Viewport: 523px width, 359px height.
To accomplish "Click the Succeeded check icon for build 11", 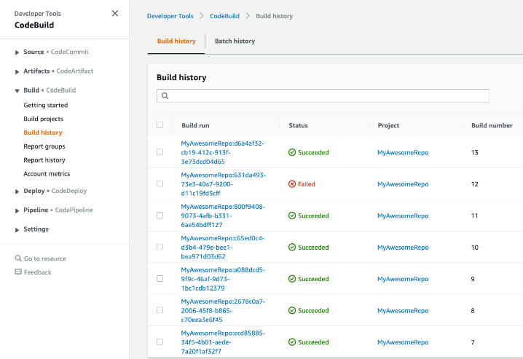I will [292, 216].
